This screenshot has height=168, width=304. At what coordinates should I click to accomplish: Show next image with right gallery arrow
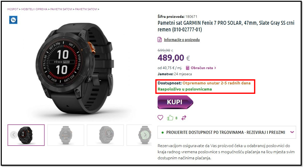click(x=145, y=135)
